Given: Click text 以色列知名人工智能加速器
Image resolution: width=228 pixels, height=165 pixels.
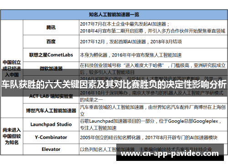Looking at the screenshot, I should coord(107,150).
